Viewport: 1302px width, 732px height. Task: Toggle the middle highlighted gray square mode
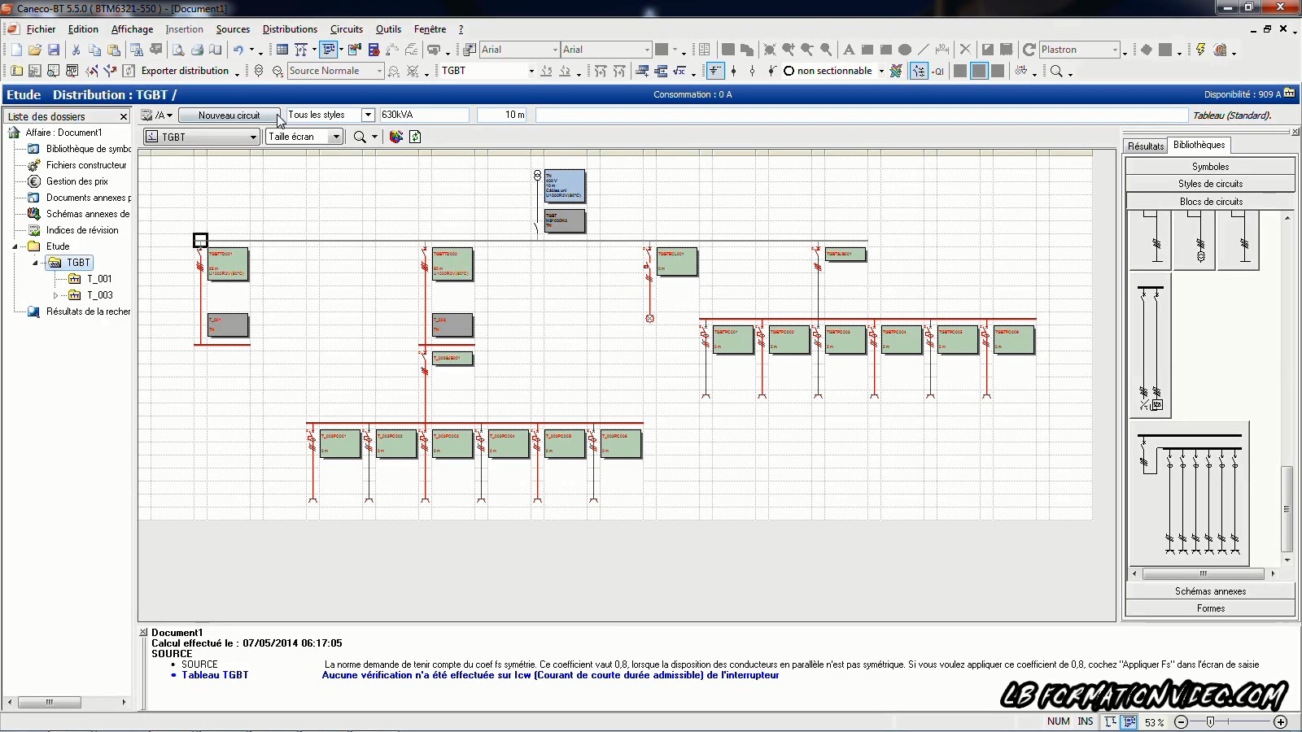coord(979,71)
